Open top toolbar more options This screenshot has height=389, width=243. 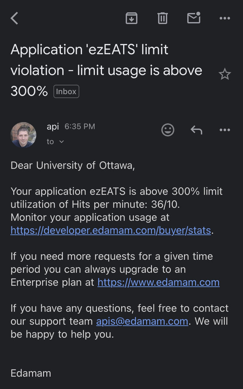pos(225,18)
